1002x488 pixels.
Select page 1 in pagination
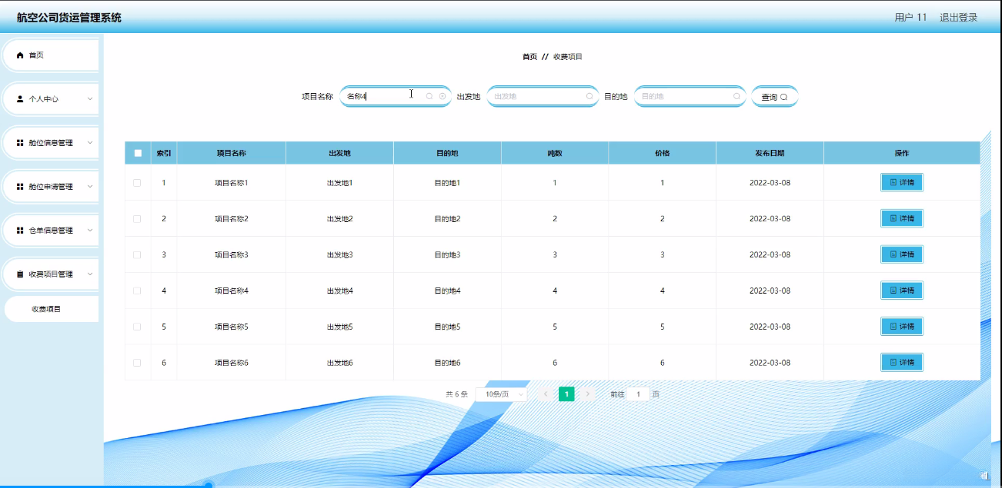pyautogui.click(x=566, y=394)
